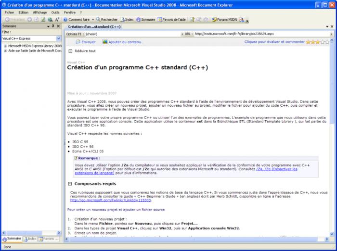Screen dimensions: 337x251
Task: Rate the page with the third star
Action: (318, 42)
